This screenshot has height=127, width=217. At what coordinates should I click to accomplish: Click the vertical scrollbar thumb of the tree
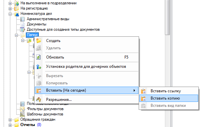tap(168, 17)
